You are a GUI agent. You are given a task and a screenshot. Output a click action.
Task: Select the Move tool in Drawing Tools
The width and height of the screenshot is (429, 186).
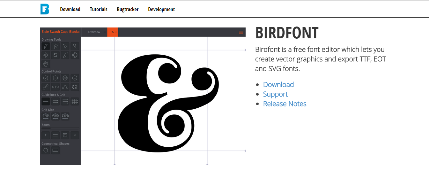(46, 55)
